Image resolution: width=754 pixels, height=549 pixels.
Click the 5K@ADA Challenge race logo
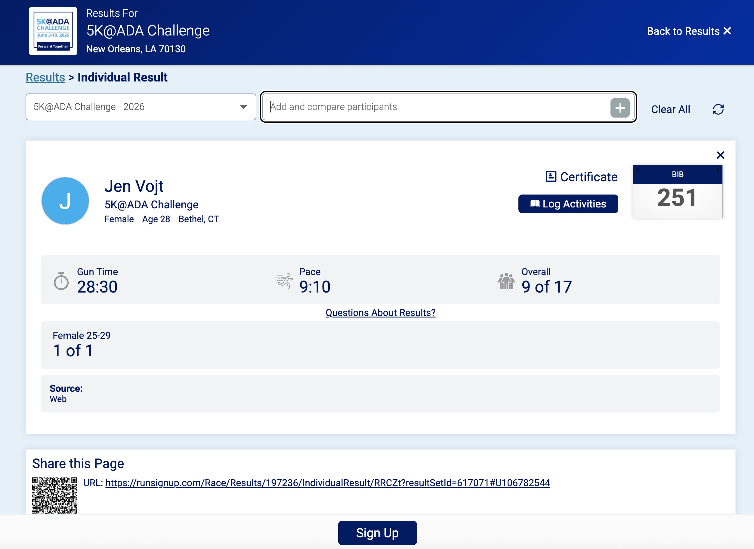coord(53,31)
